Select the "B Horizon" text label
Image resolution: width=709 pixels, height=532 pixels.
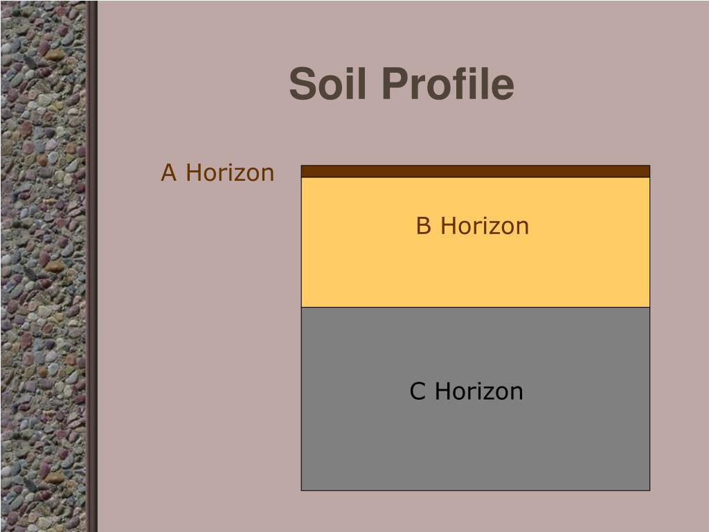pyautogui.click(x=472, y=226)
